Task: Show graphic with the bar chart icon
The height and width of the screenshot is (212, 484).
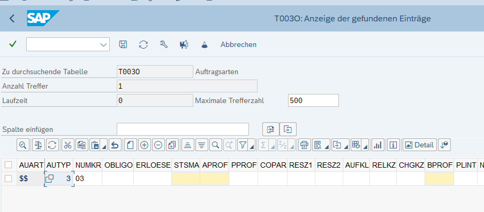Action: coord(377,145)
